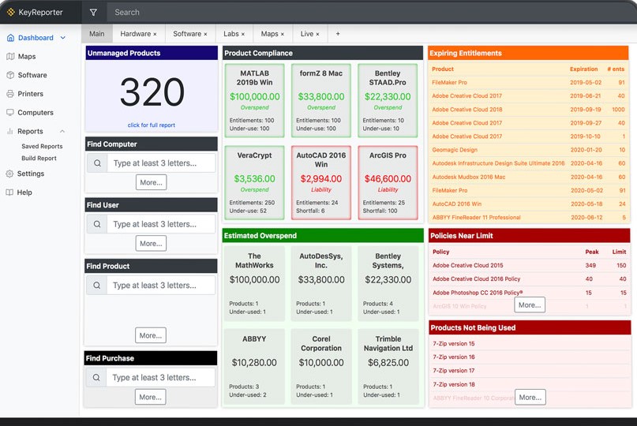This screenshot has width=637, height=426.
Task: Click More in Products Not Being Used
Action: pyautogui.click(x=530, y=397)
